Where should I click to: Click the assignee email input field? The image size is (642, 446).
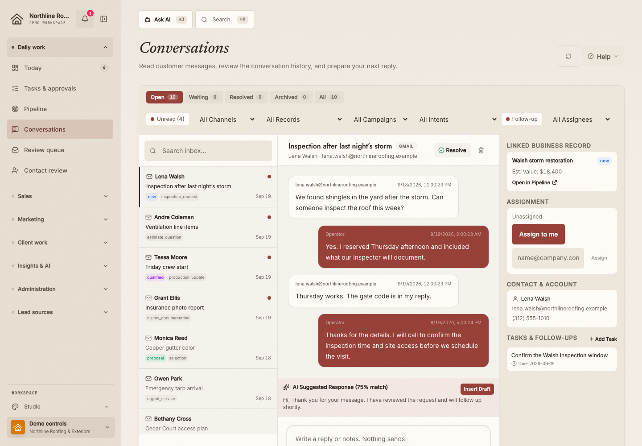pos(548,258)
